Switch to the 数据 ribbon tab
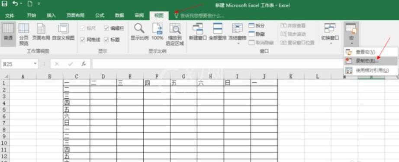 (x=119, y=16)
